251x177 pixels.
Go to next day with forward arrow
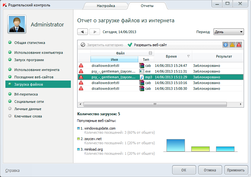pyautogui.click(x=95, y=32)
